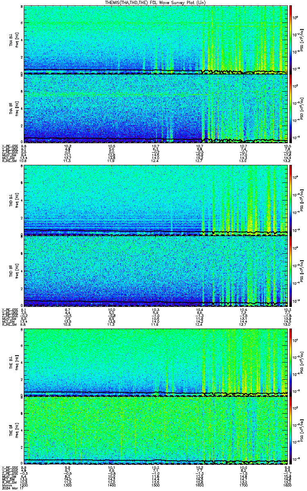Select the THA B-parallel spectrogram panel
The image size is (307, 491).
click(156, 108)
